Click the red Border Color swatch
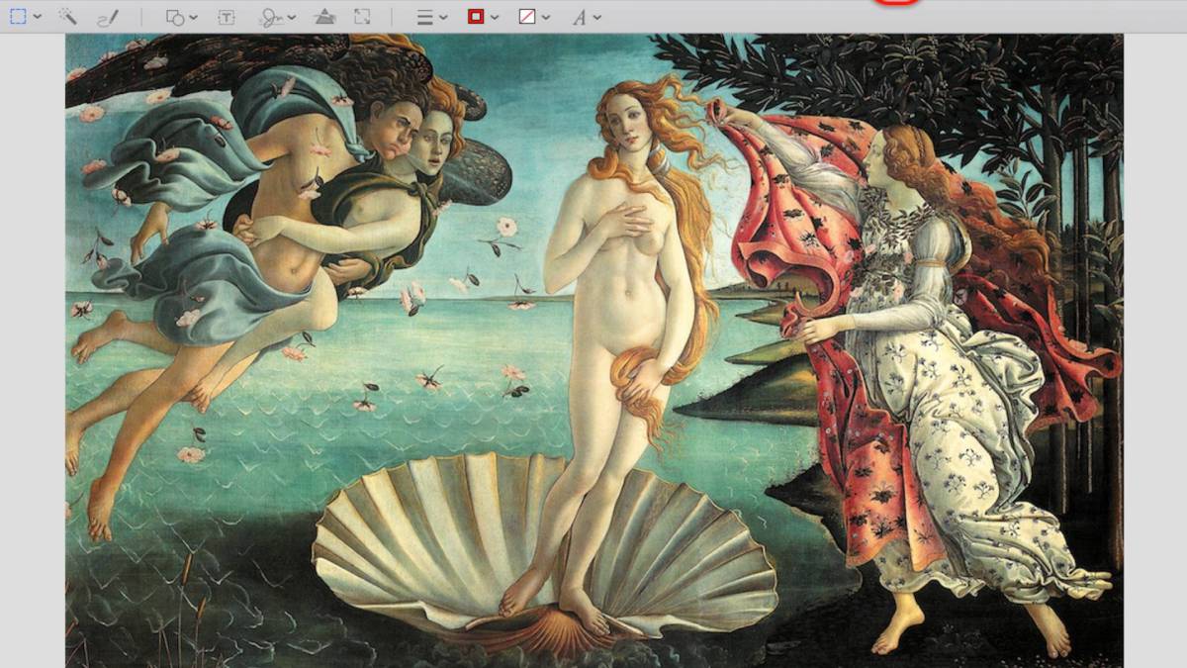The image size is (1187, 668). (476, 17)
